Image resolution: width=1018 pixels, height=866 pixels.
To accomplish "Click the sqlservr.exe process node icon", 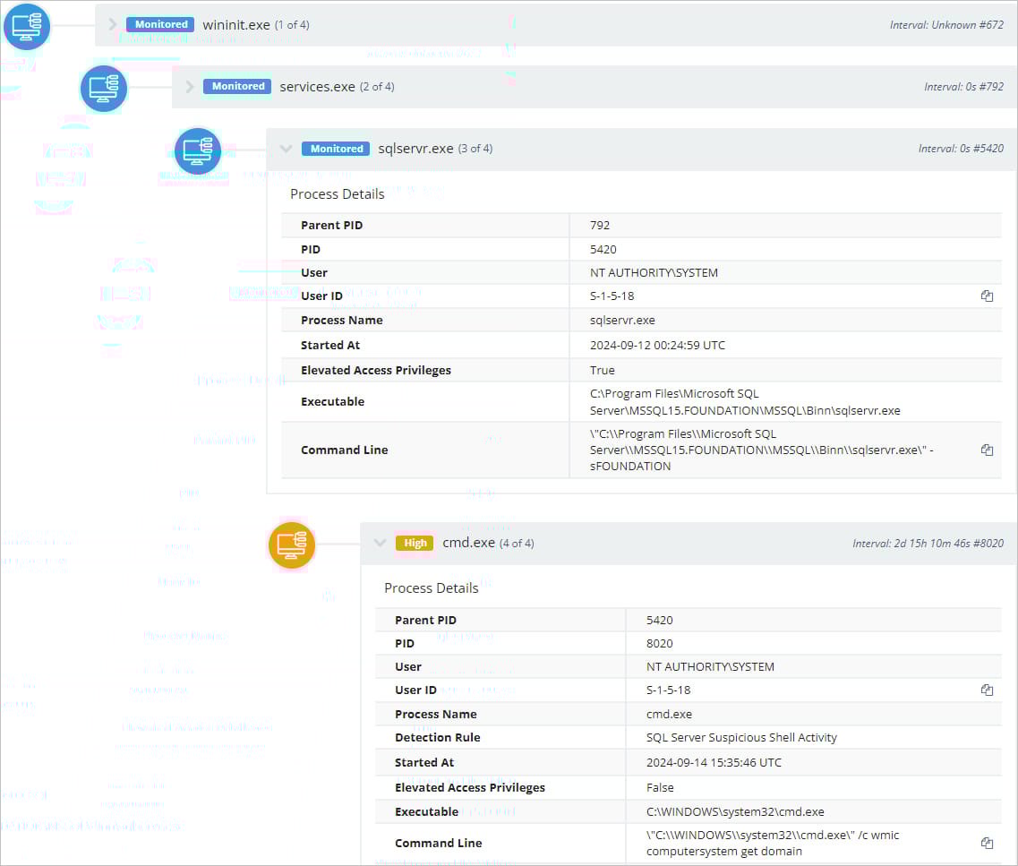I will [x=197, y=150].
